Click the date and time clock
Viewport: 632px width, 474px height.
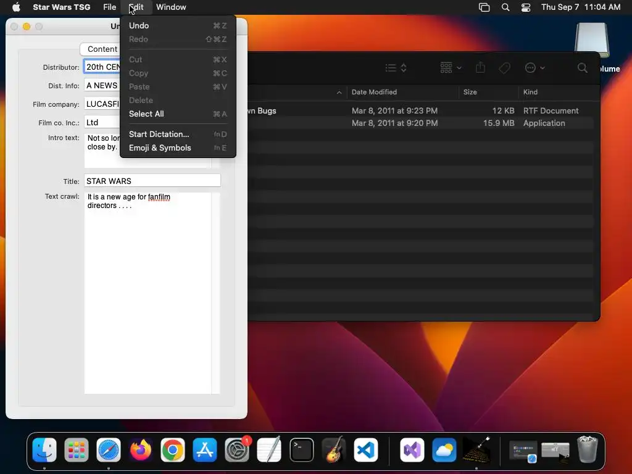(580, 7)
